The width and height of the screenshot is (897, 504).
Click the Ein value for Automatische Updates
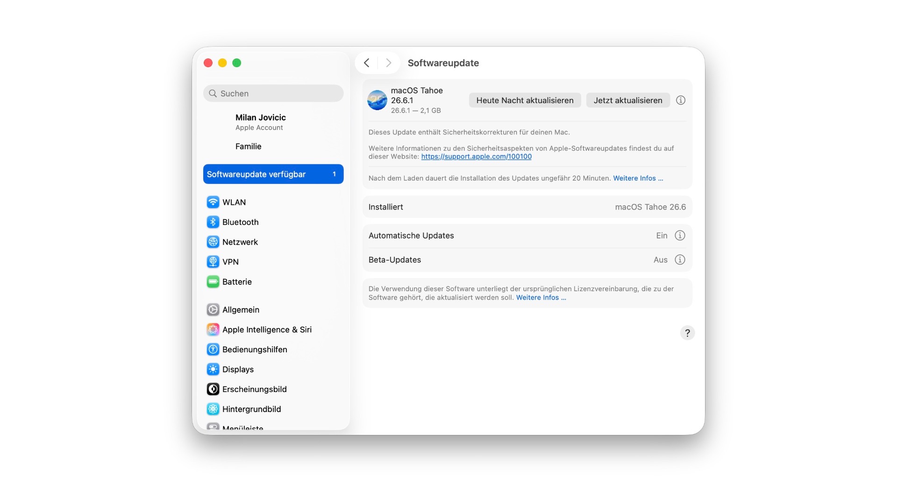click(662, 236)
